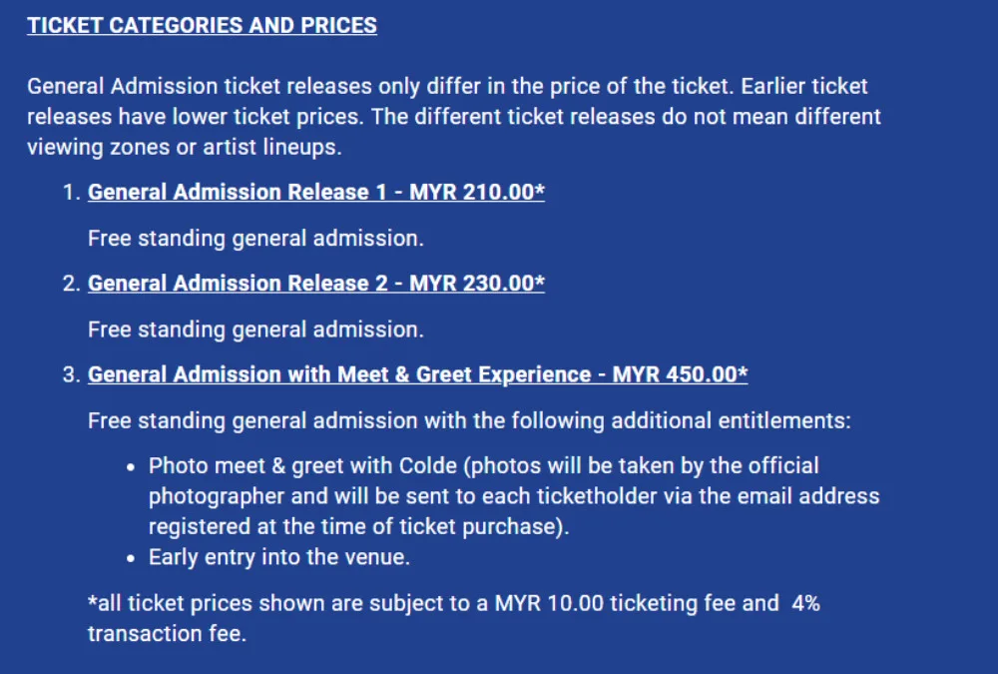This screenshot has height=674, width=998.
Task: Click the intro paragraph about ticket releases
Action: coord(454,117)
